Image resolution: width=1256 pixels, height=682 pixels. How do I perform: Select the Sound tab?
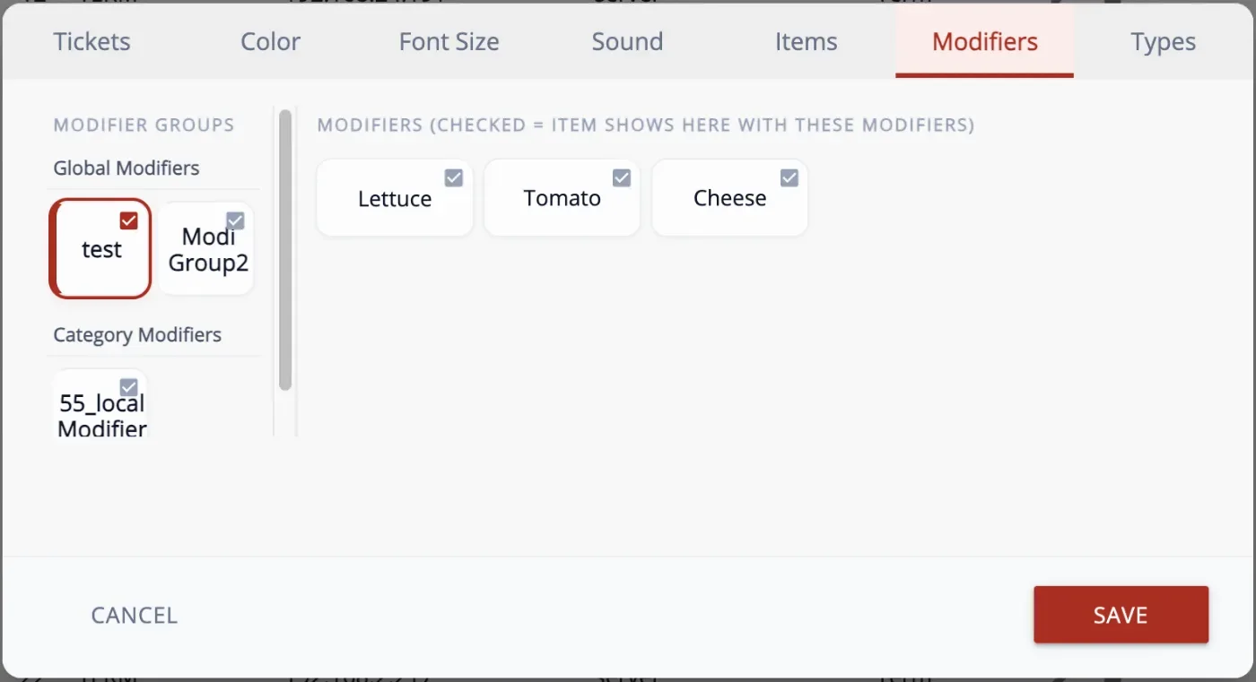pos(627,41)
